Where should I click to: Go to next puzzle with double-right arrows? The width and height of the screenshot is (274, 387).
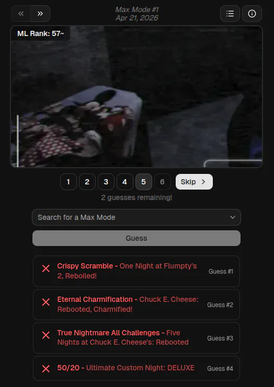coord(40,14)
